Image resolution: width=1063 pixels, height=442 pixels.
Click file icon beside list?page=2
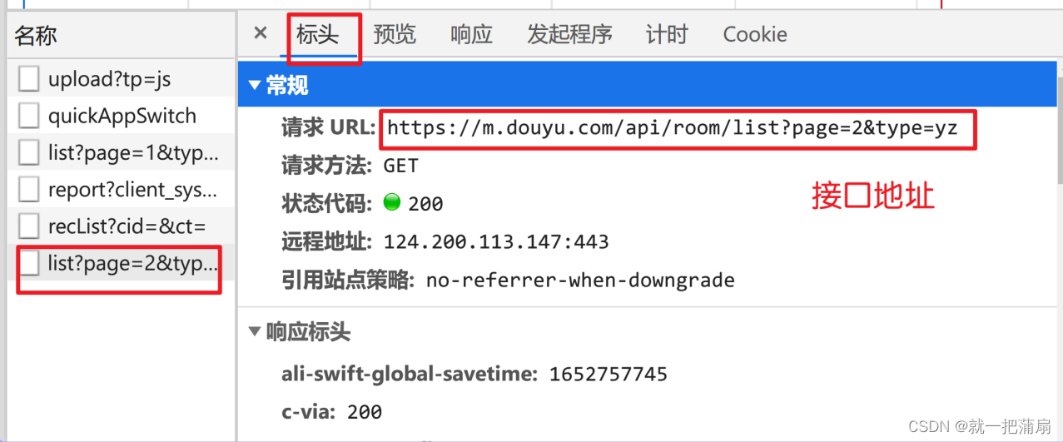(29, 262)
